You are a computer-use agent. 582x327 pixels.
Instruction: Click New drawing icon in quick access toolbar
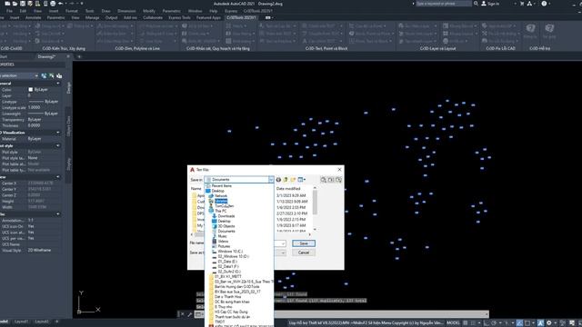7,4
